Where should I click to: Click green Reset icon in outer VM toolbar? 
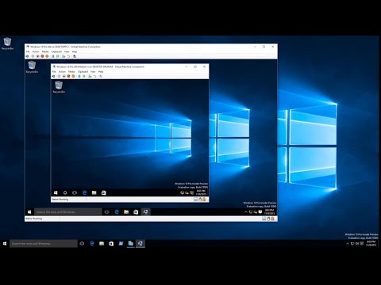(x=58, y=56)
